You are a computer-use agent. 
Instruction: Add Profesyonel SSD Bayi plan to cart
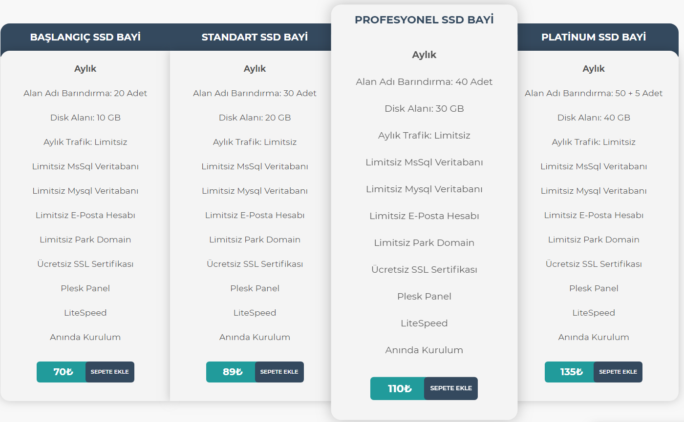click(x=451, y=388)
